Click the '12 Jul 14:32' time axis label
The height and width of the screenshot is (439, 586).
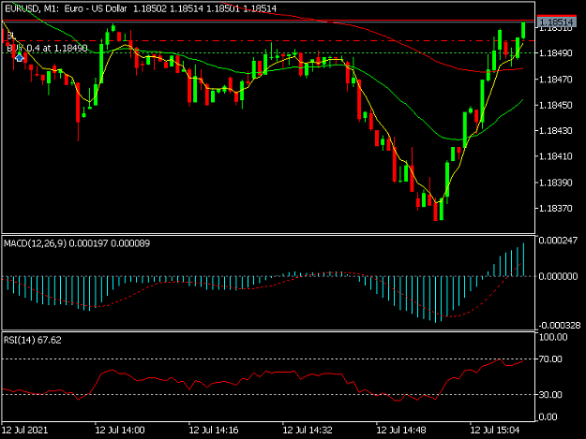pyautogui.click(x=308, y=430)
